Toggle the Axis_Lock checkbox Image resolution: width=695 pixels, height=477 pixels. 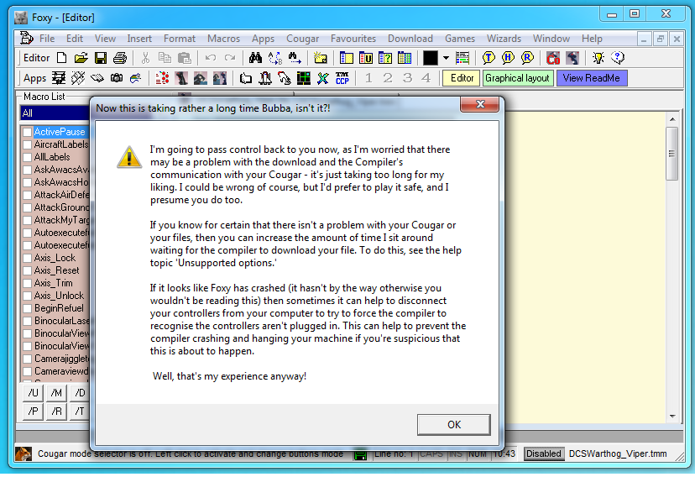click(27, 258)
